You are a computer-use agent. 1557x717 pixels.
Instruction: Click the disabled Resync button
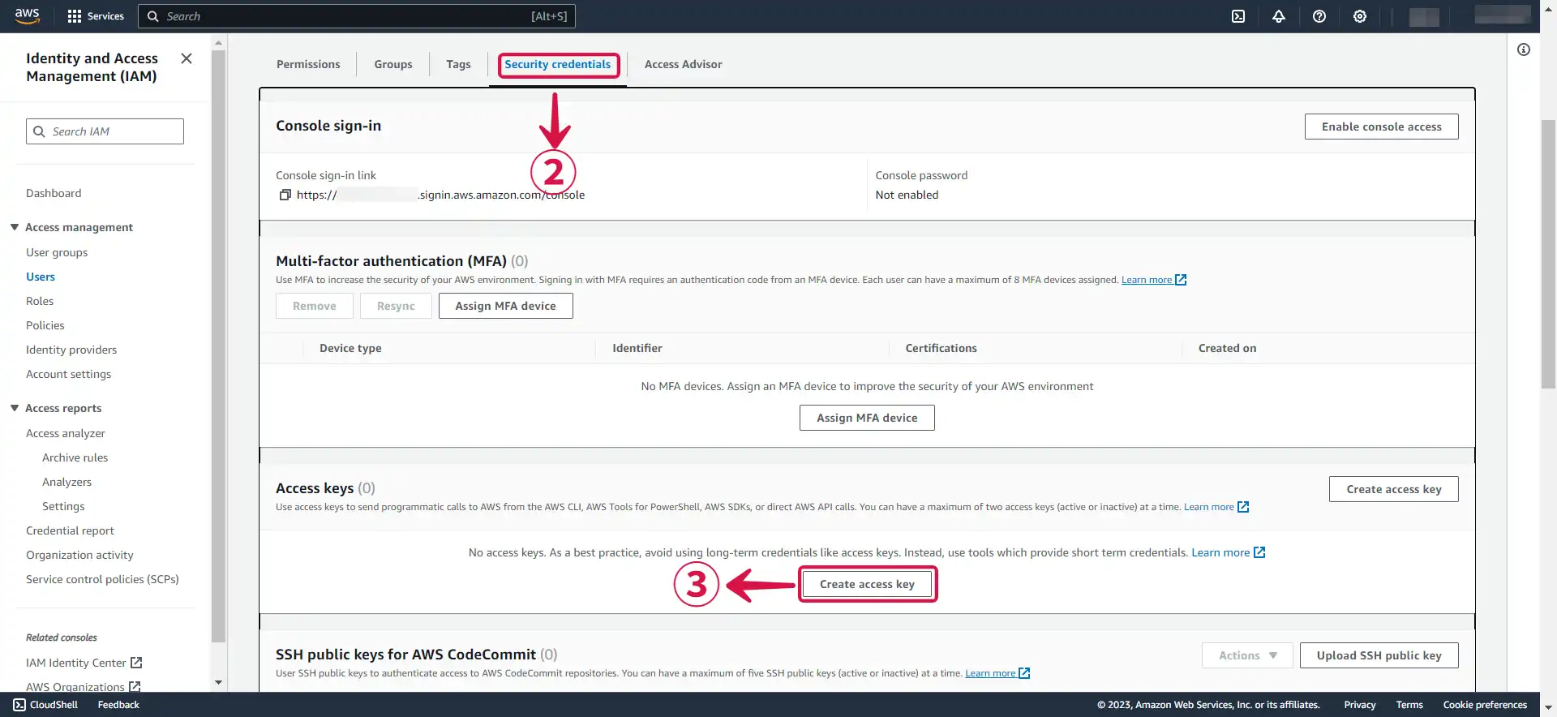396,306
